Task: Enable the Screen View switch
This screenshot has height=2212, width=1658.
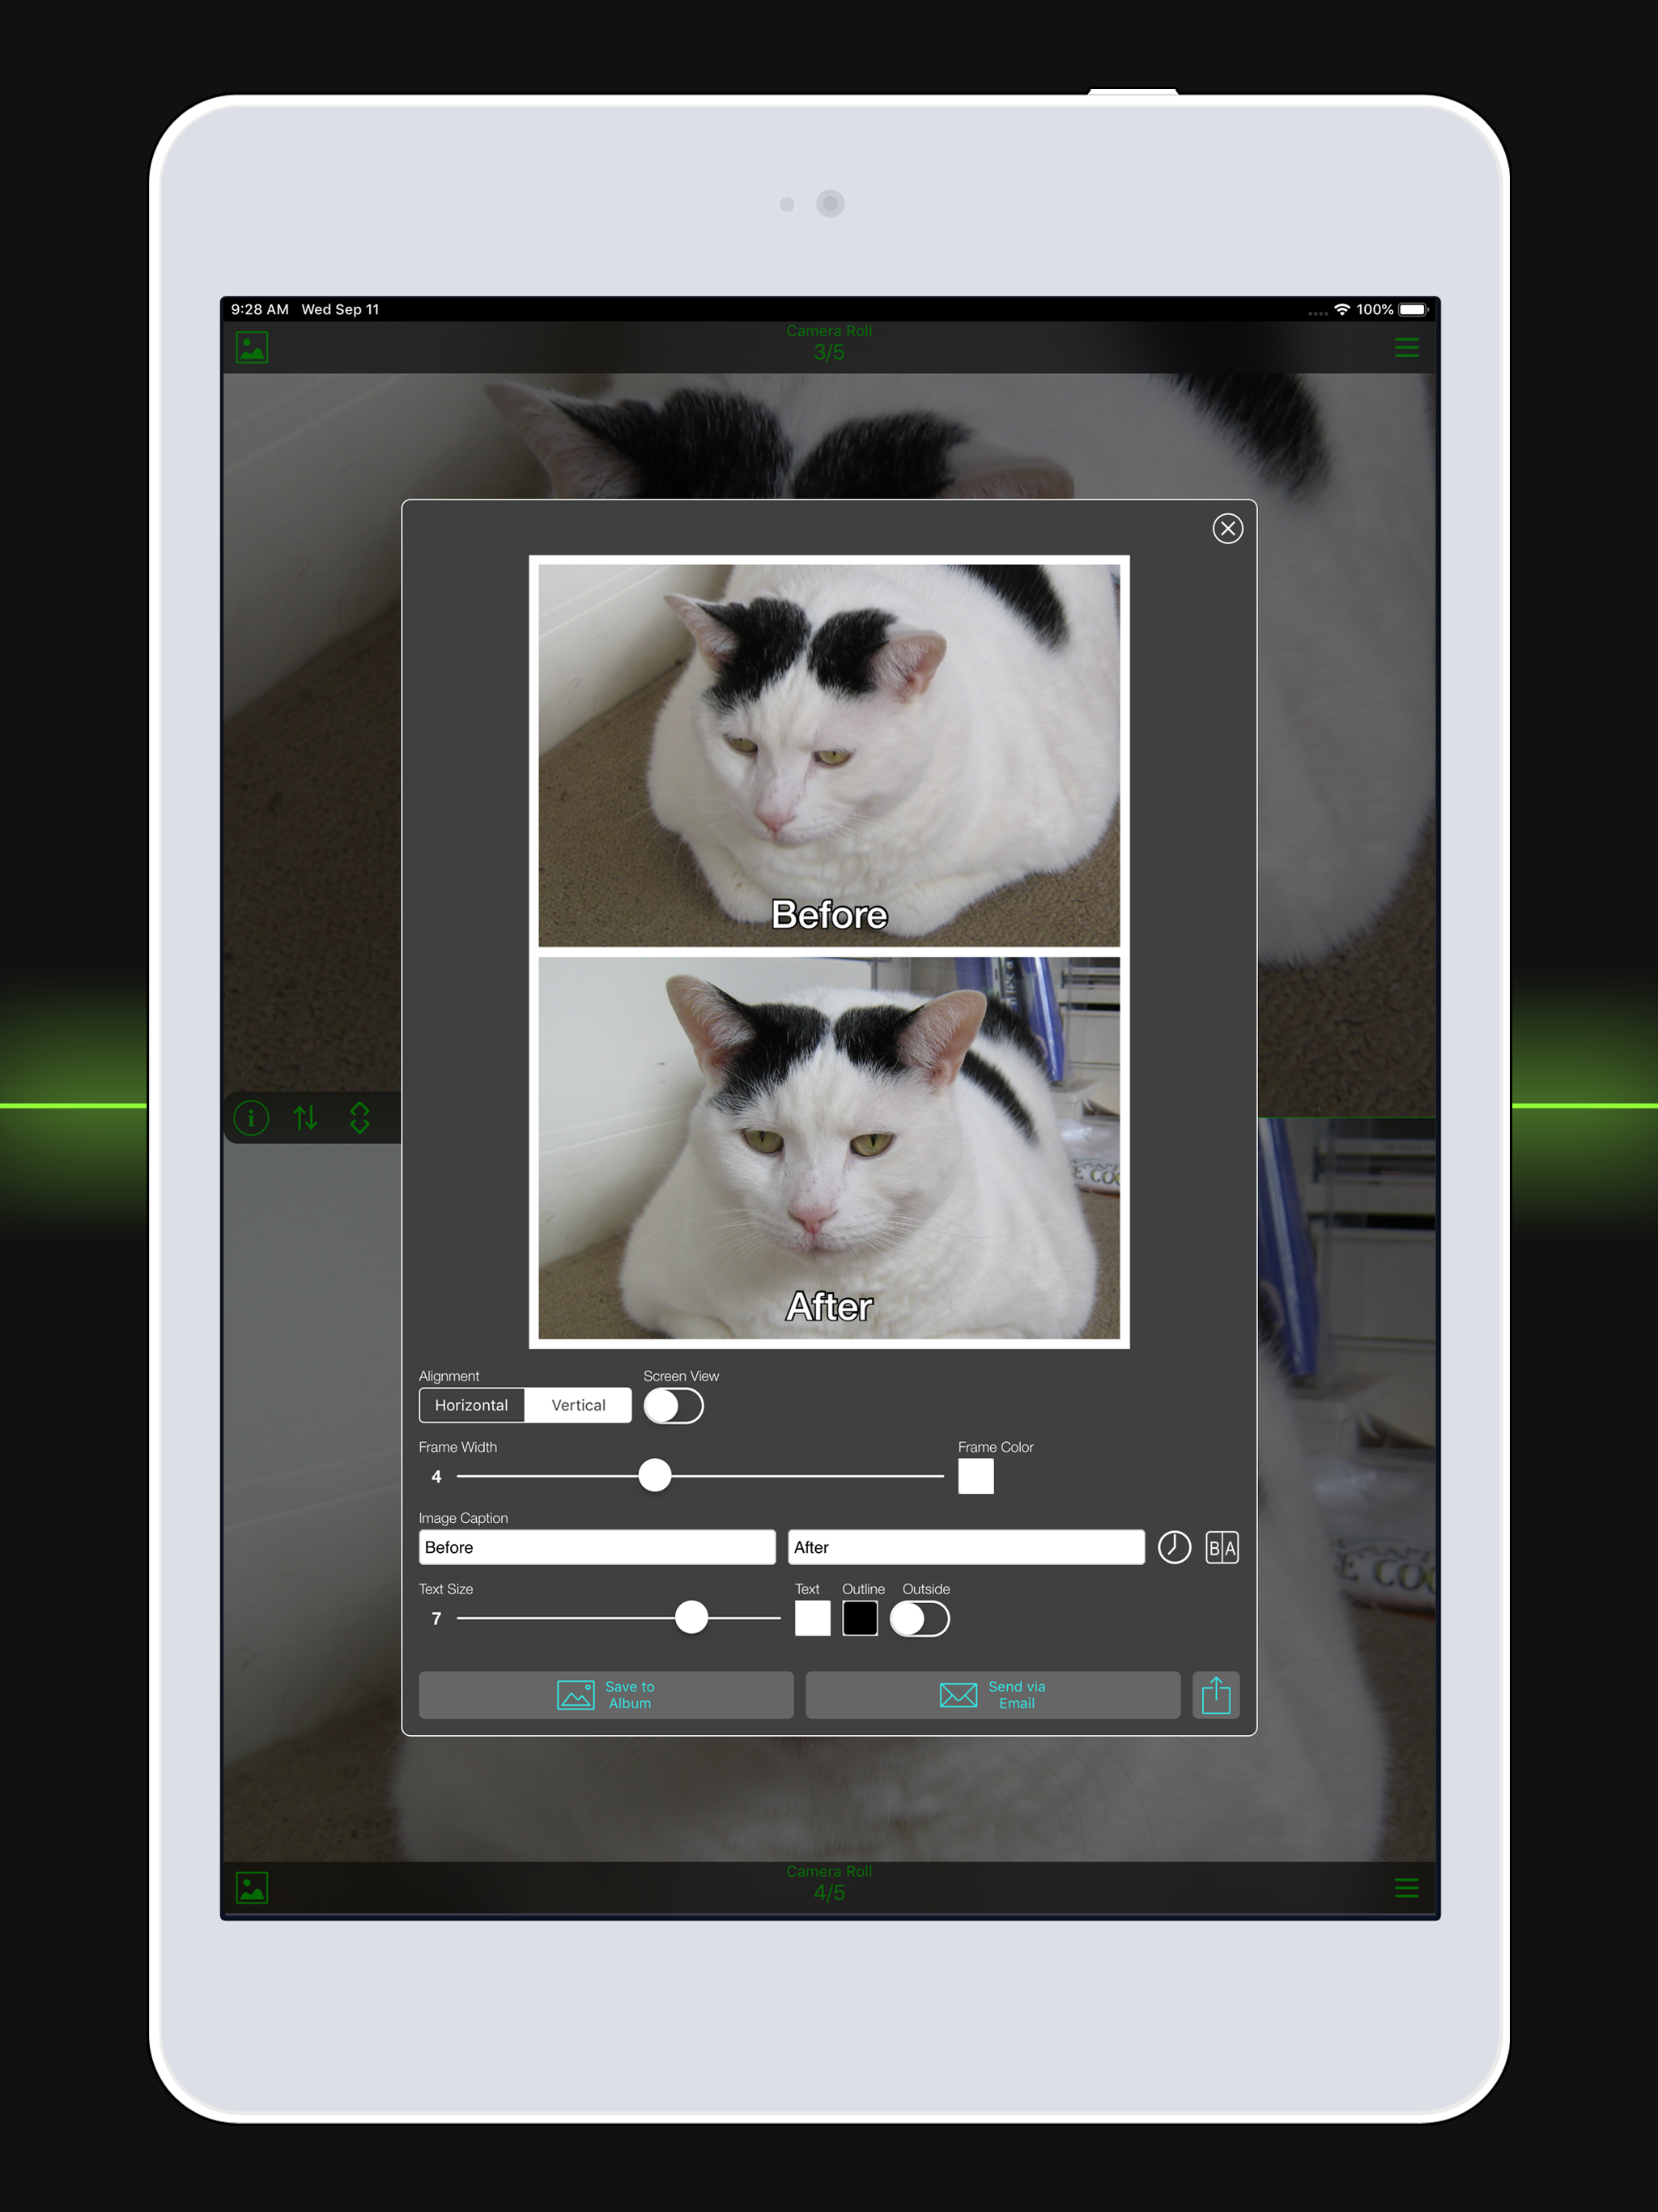Action: (673, 1406)
